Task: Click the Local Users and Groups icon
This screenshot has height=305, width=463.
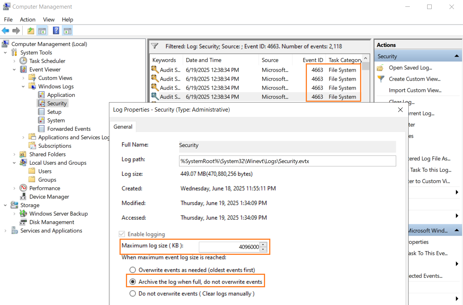Action: tap(23, 163)
